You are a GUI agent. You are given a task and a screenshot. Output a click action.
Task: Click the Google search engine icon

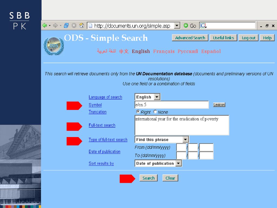[203, 26]
